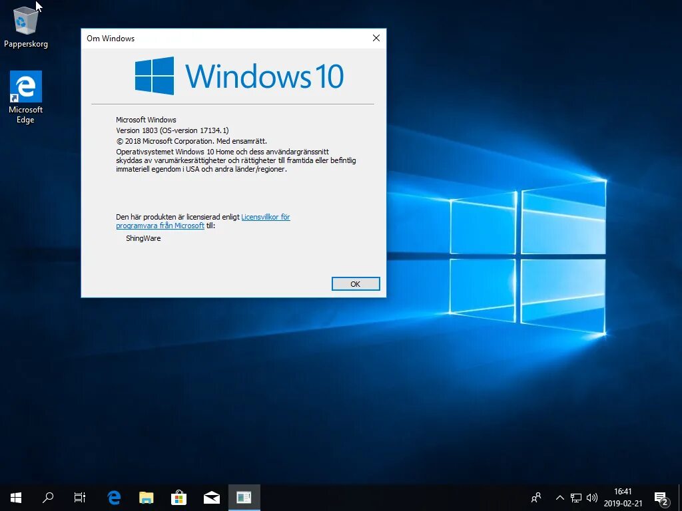
Task: Open the Papperskorg recycle bin icon
Action: [26, 28]
